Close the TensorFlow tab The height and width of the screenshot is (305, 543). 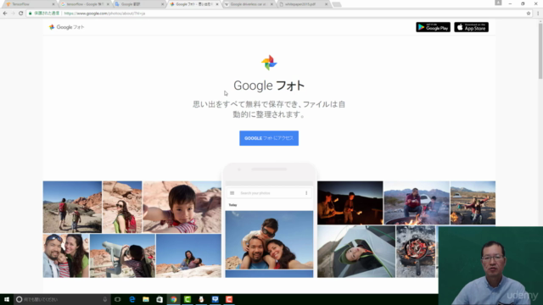tap(53, 4)
